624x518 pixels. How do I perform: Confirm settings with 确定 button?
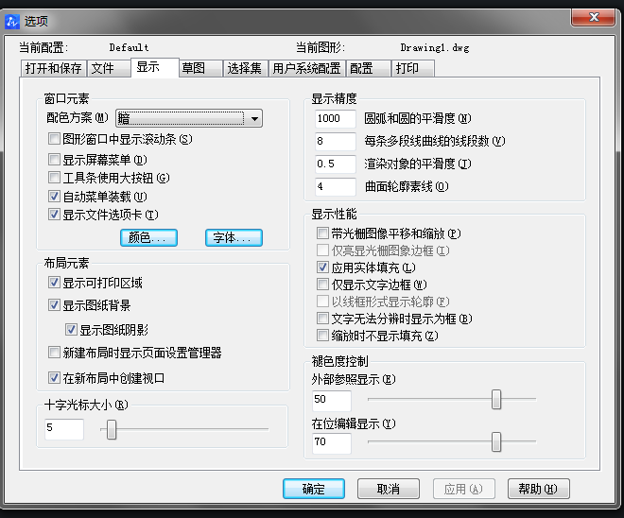313,489
